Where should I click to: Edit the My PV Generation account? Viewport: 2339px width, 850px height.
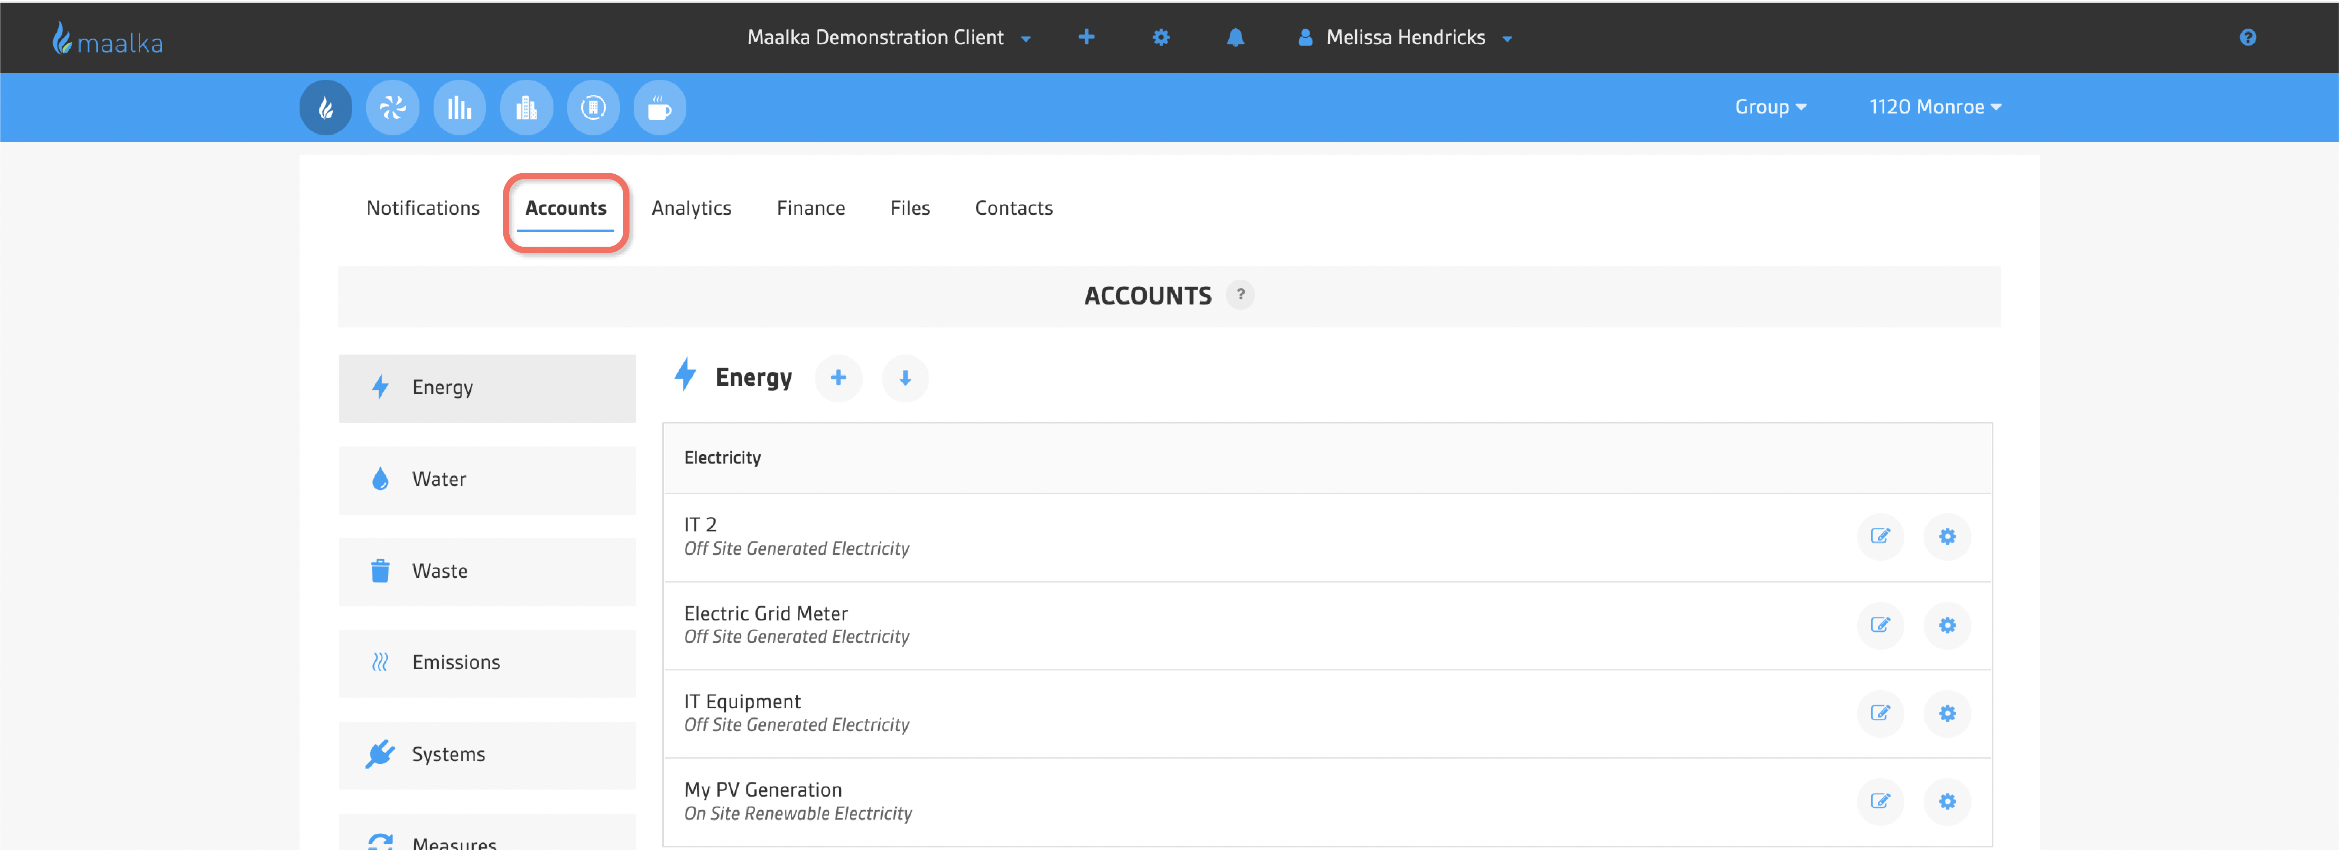click(1881, 801)
